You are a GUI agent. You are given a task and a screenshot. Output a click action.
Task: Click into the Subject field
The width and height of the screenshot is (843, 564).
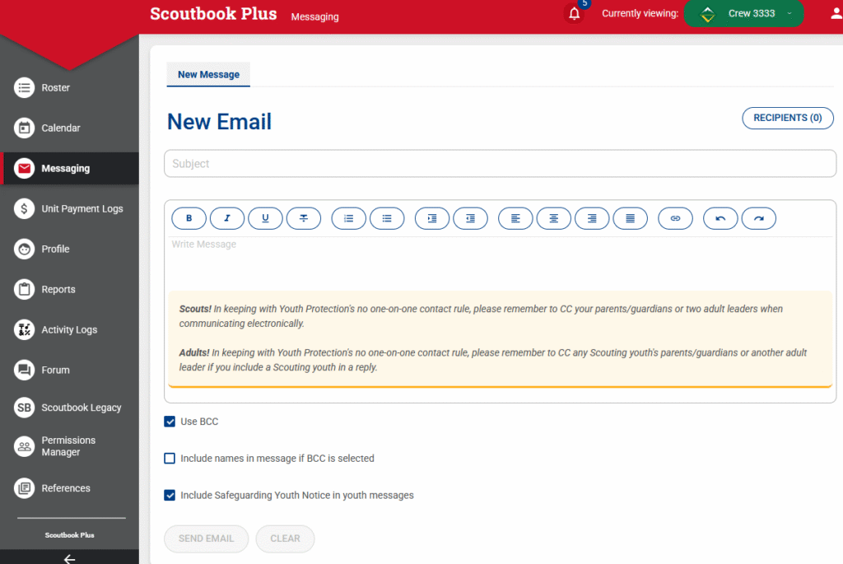500,164
